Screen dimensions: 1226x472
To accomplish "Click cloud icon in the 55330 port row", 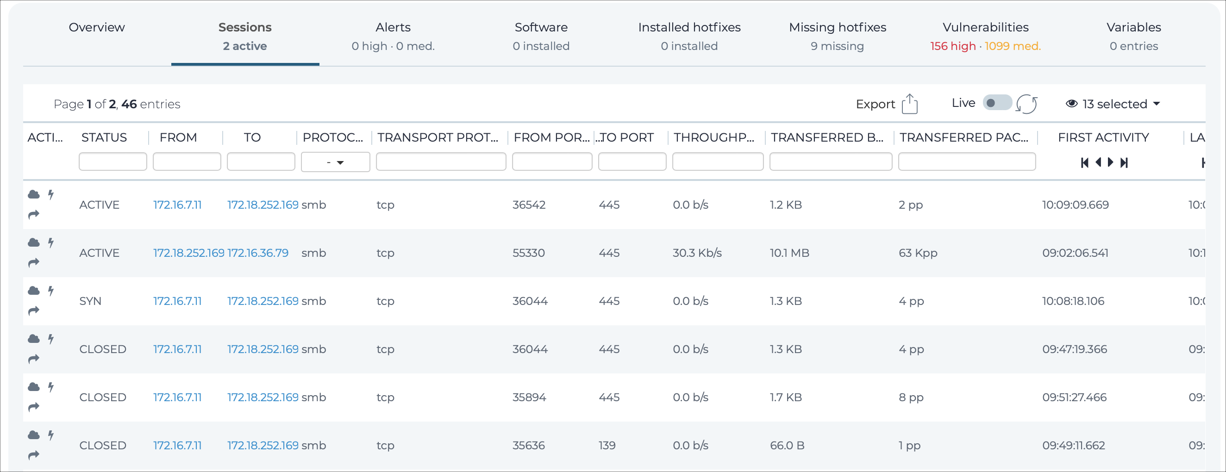I will tap(34, 242).
